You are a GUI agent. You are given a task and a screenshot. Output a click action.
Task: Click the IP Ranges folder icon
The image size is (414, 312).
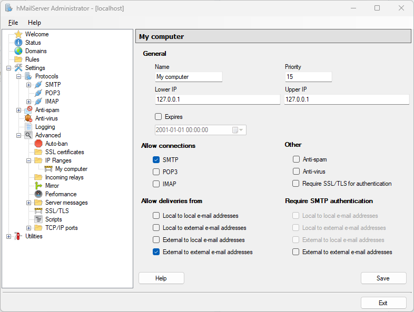38,160
